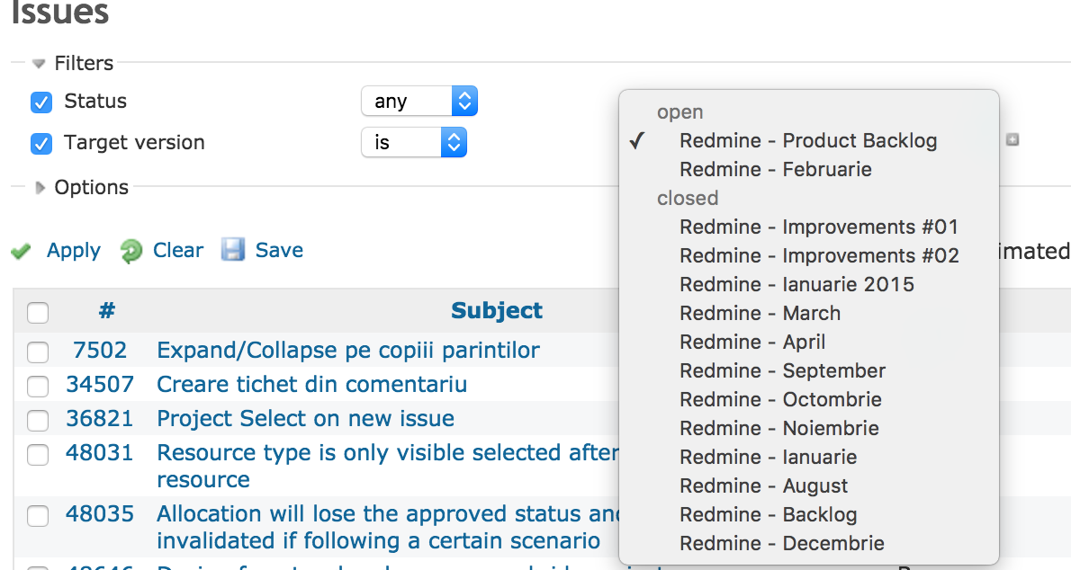Open issue Creare tichet din comentariu
This screenshot has height=570, width=1071.
(311, 385)
